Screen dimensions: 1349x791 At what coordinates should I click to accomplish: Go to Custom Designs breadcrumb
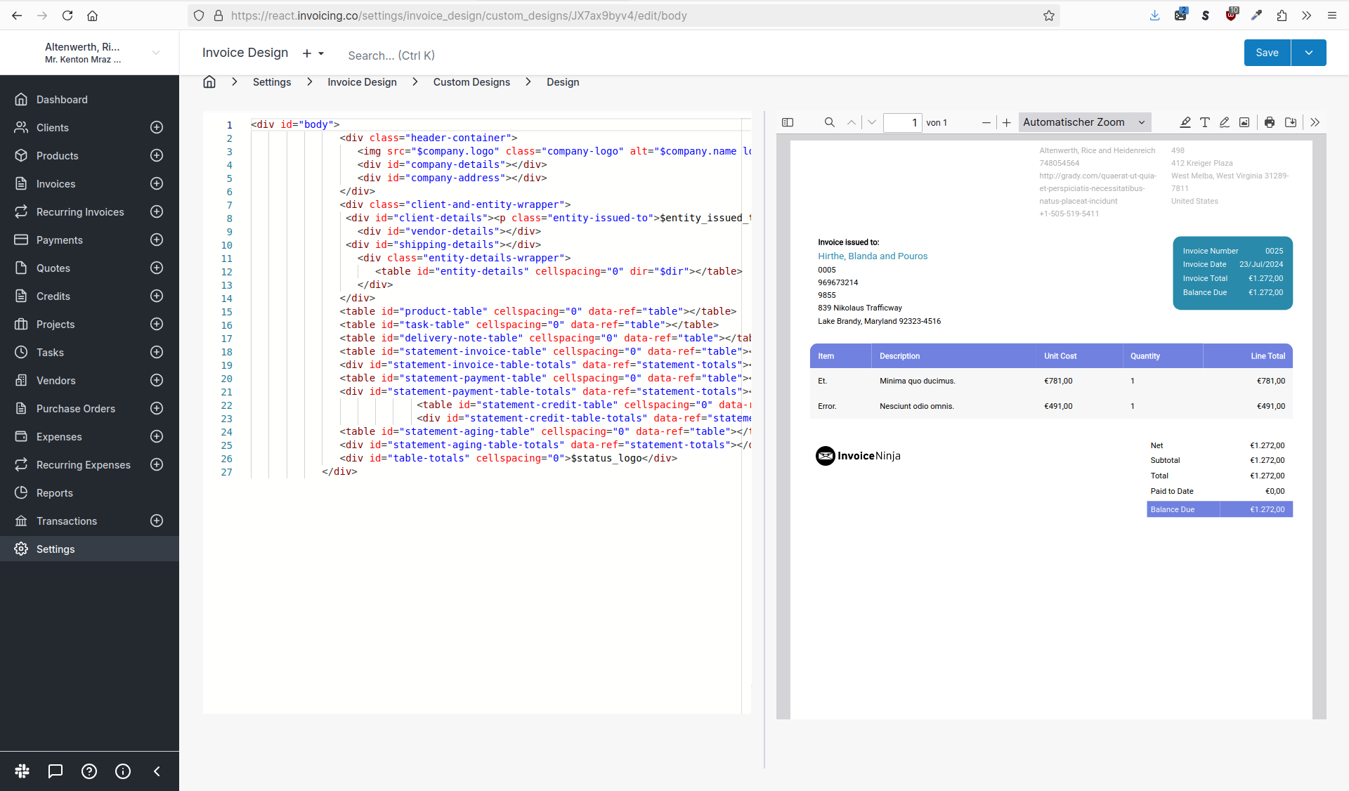(x=471, y=82)
